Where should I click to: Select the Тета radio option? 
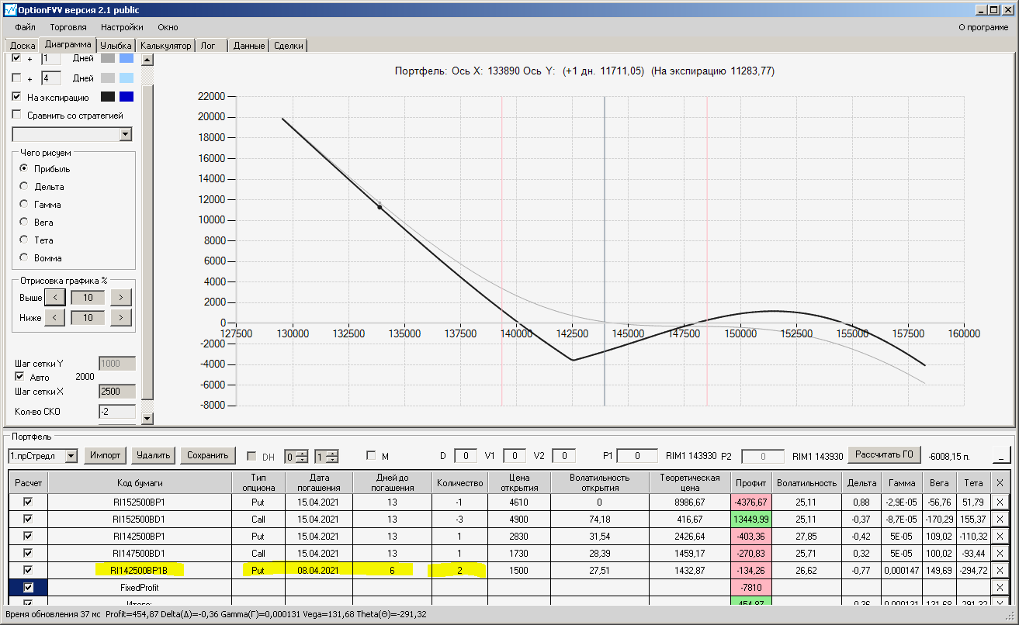coord(24,240)
